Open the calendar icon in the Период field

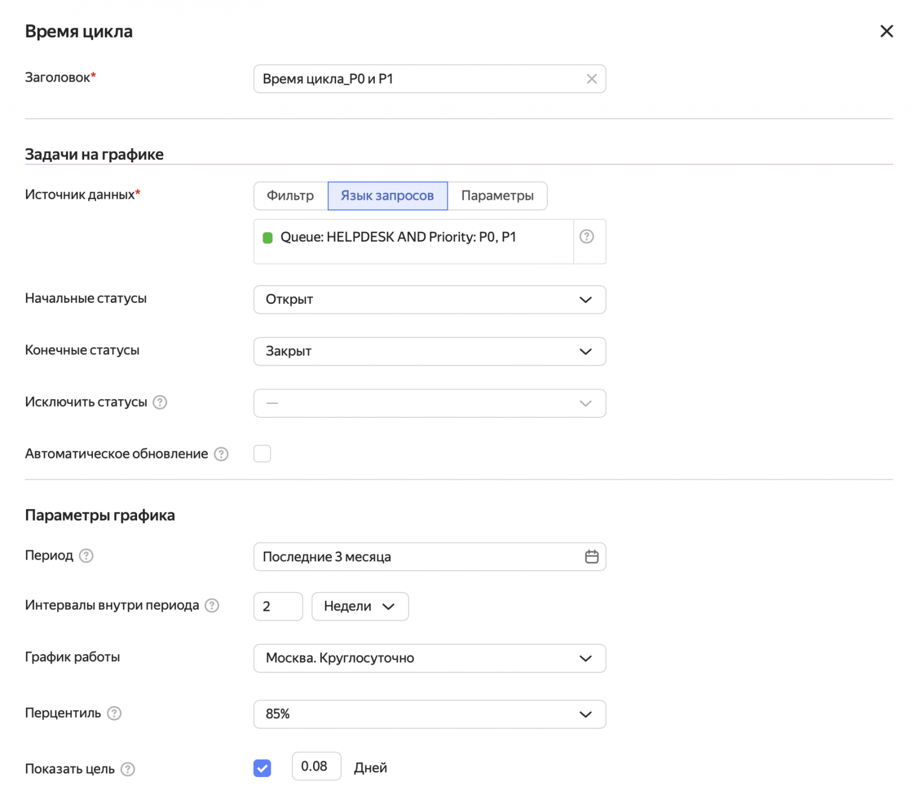tap(591, 557)
